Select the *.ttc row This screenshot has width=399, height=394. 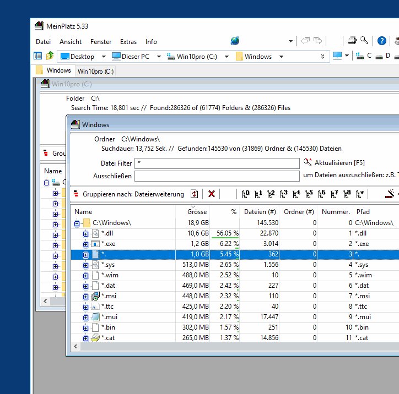point(235,307)
